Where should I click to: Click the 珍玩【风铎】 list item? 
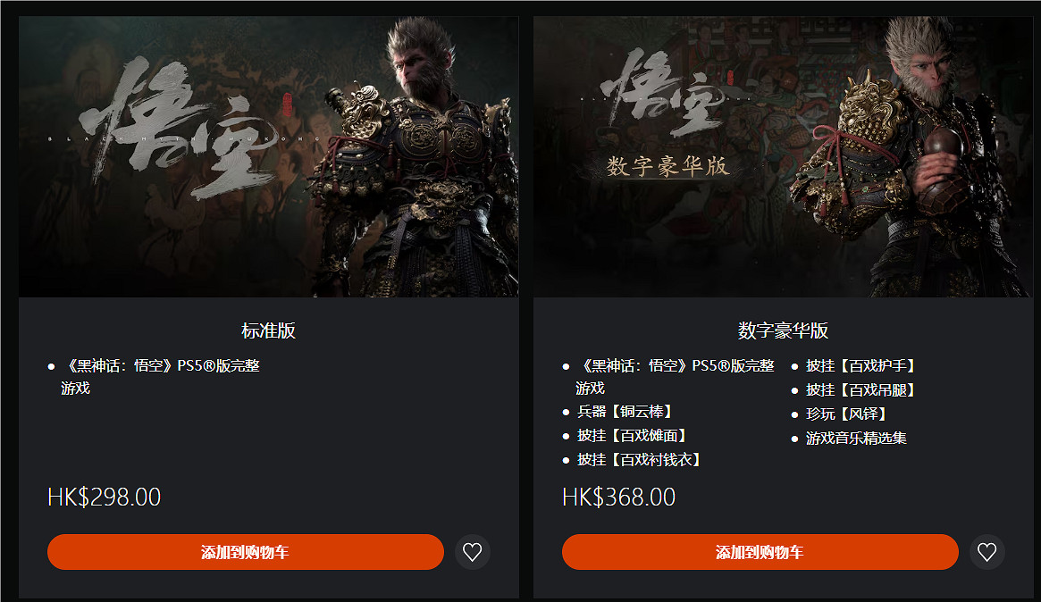846,414
